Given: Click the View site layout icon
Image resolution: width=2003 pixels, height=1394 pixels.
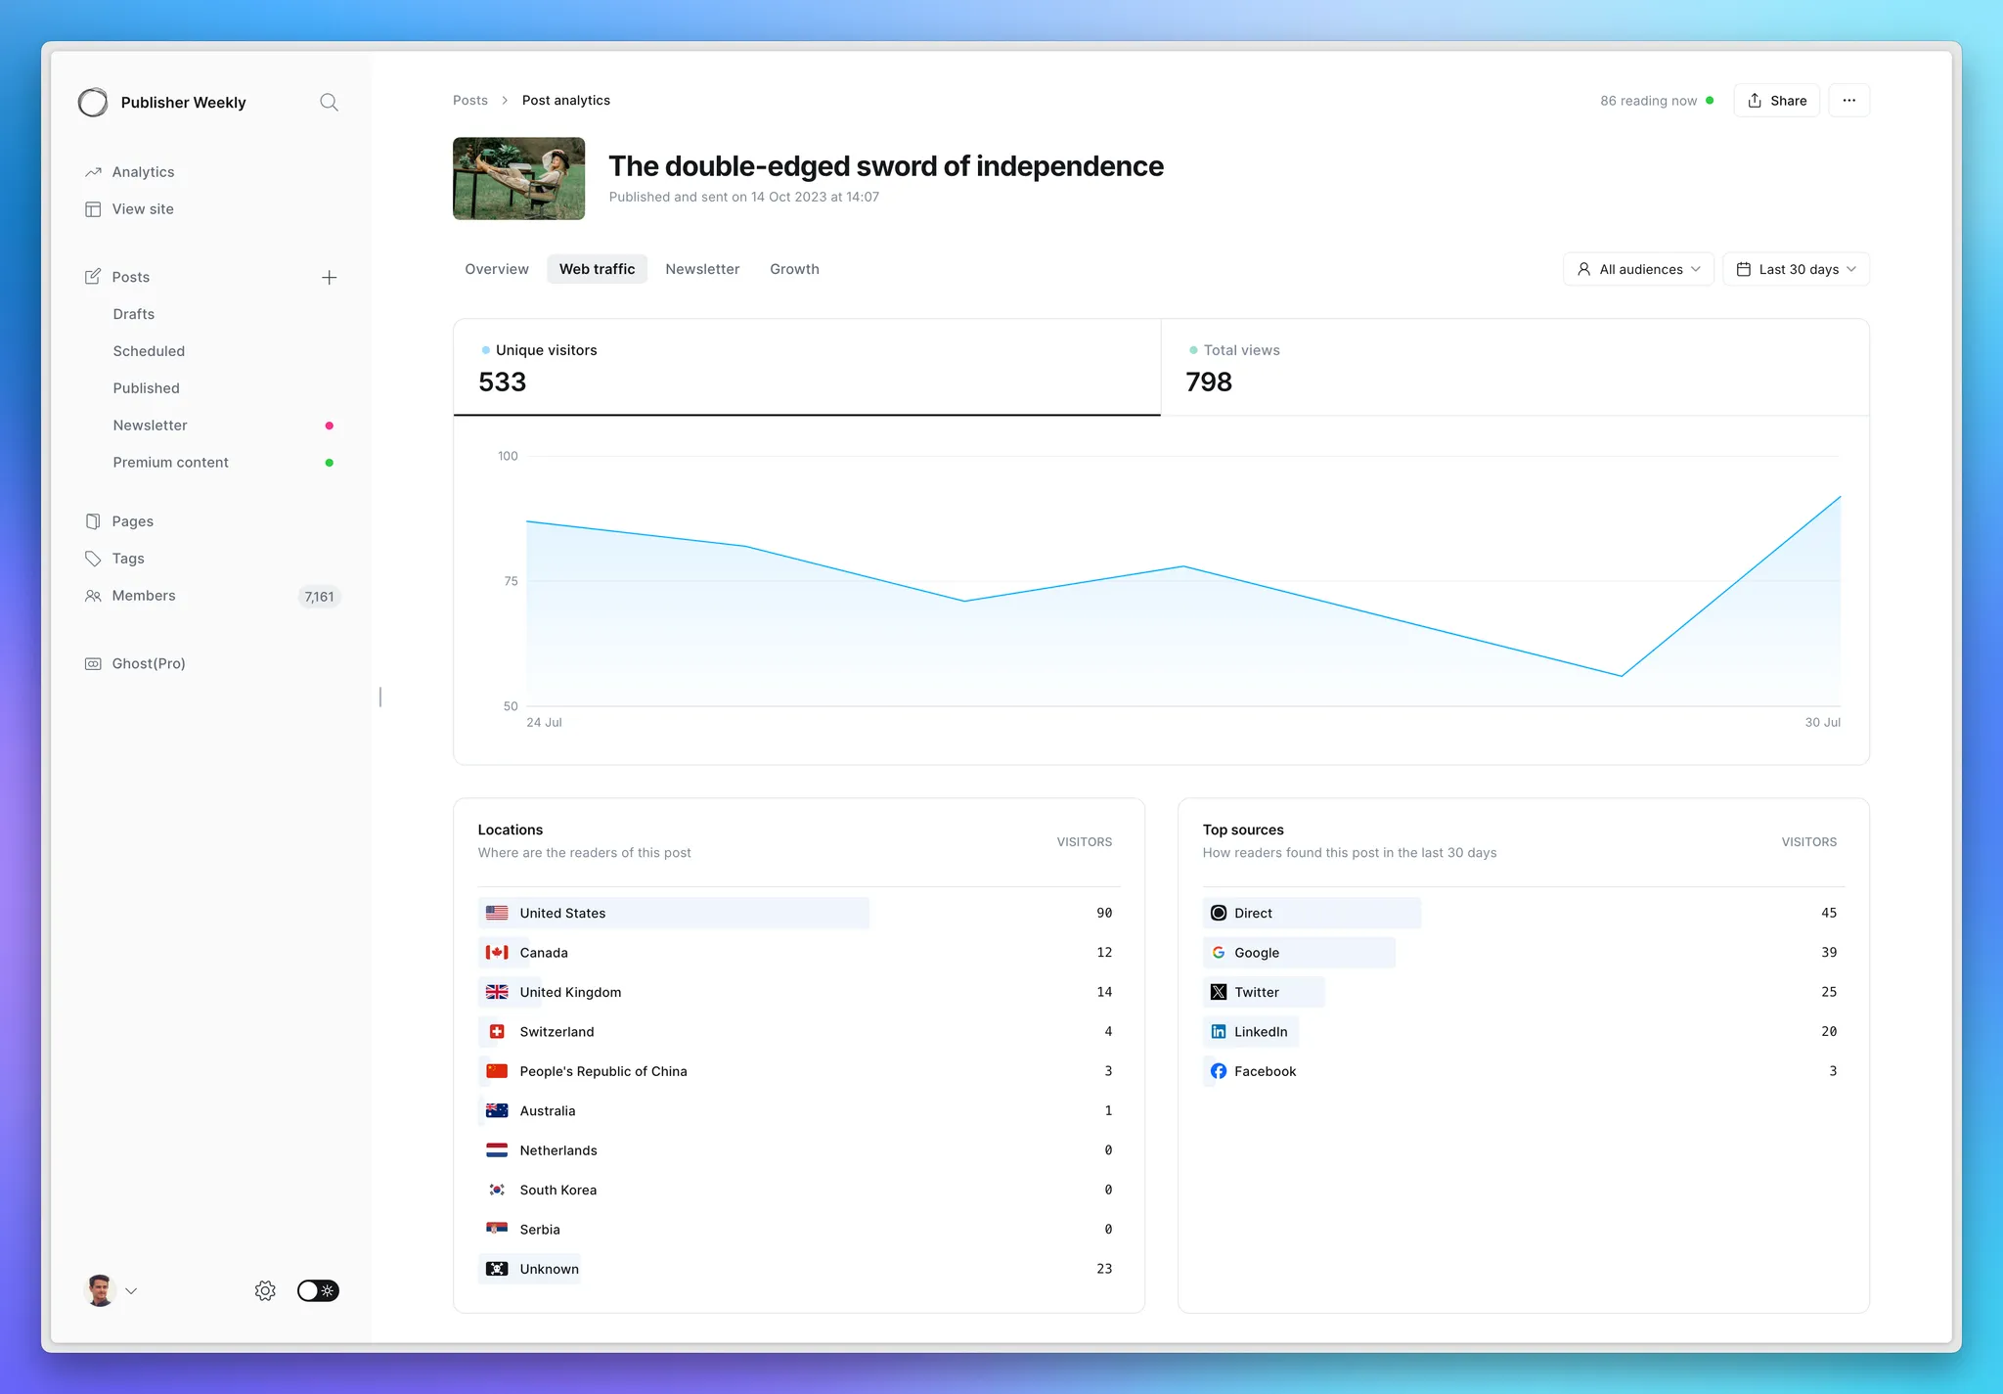Looking at the screenshot, I should pos(93,209).
